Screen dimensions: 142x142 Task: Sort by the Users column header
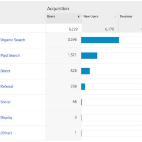pos(51,16)
